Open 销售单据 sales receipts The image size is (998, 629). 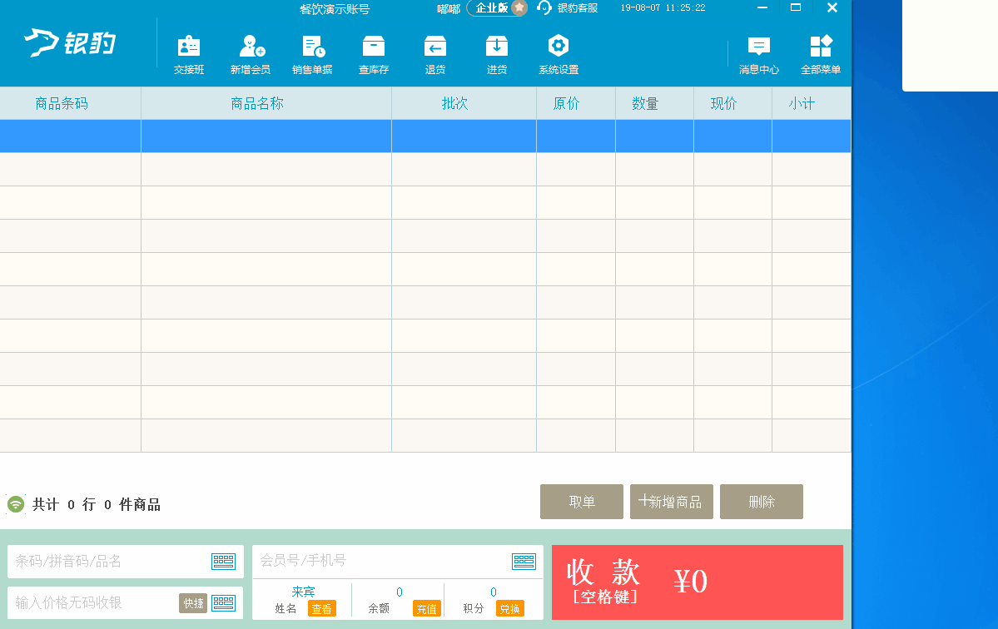312,55
